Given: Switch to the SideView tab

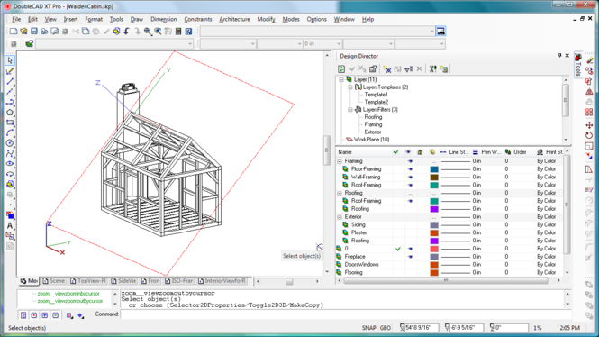Looking at the screenshot, I should pos(123,281).
